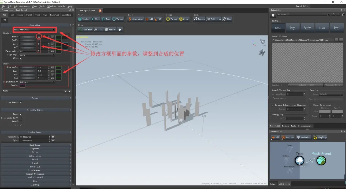
Task: Close the New SpeedTree document tab
Action: coord(100,10)
